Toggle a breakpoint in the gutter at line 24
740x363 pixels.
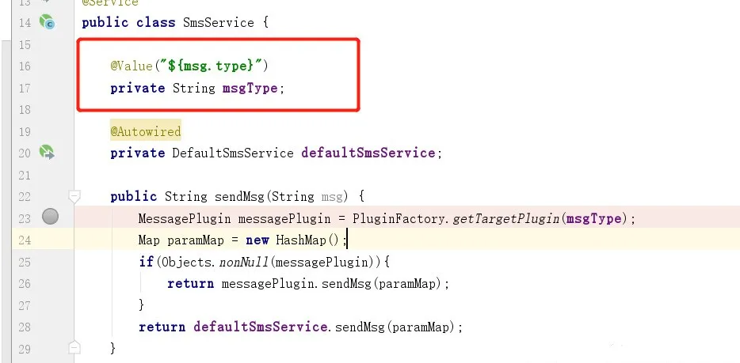(x=50, y=240)
